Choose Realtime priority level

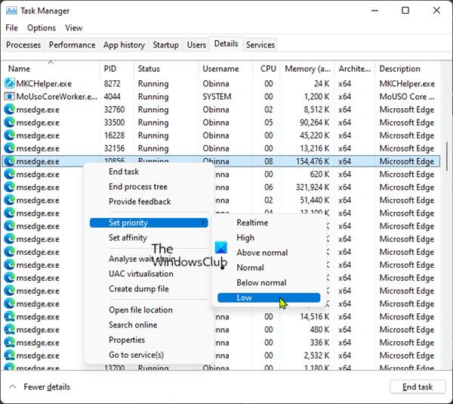pyautogui.click(x=252, y=222)
